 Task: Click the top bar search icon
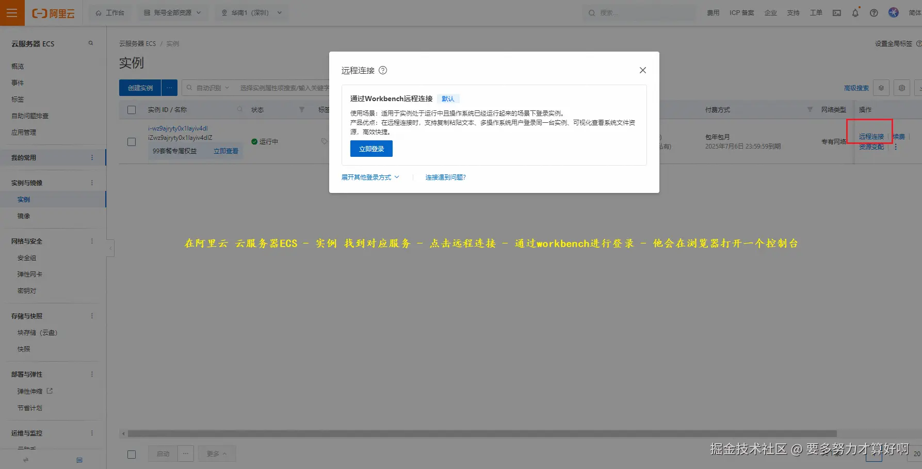592,13
